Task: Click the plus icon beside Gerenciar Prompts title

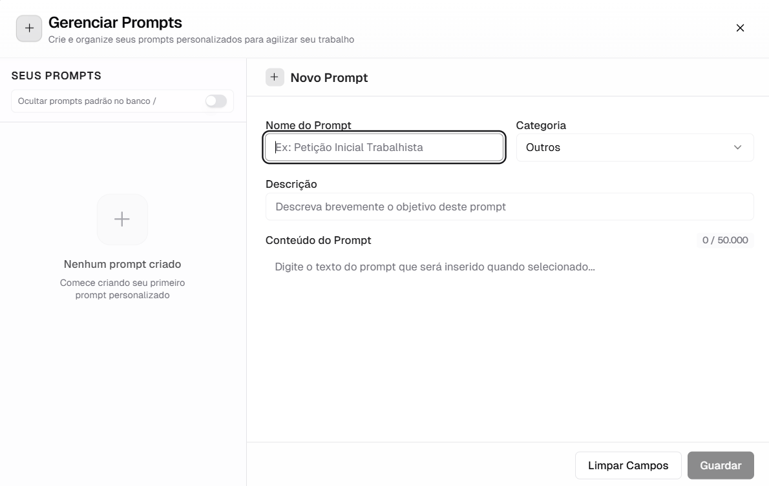Action: tap(29, 28)
